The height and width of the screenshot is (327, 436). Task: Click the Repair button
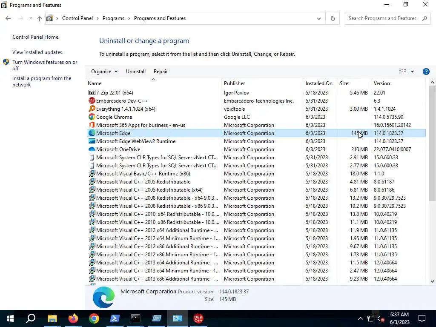click(x=161, y=72)
